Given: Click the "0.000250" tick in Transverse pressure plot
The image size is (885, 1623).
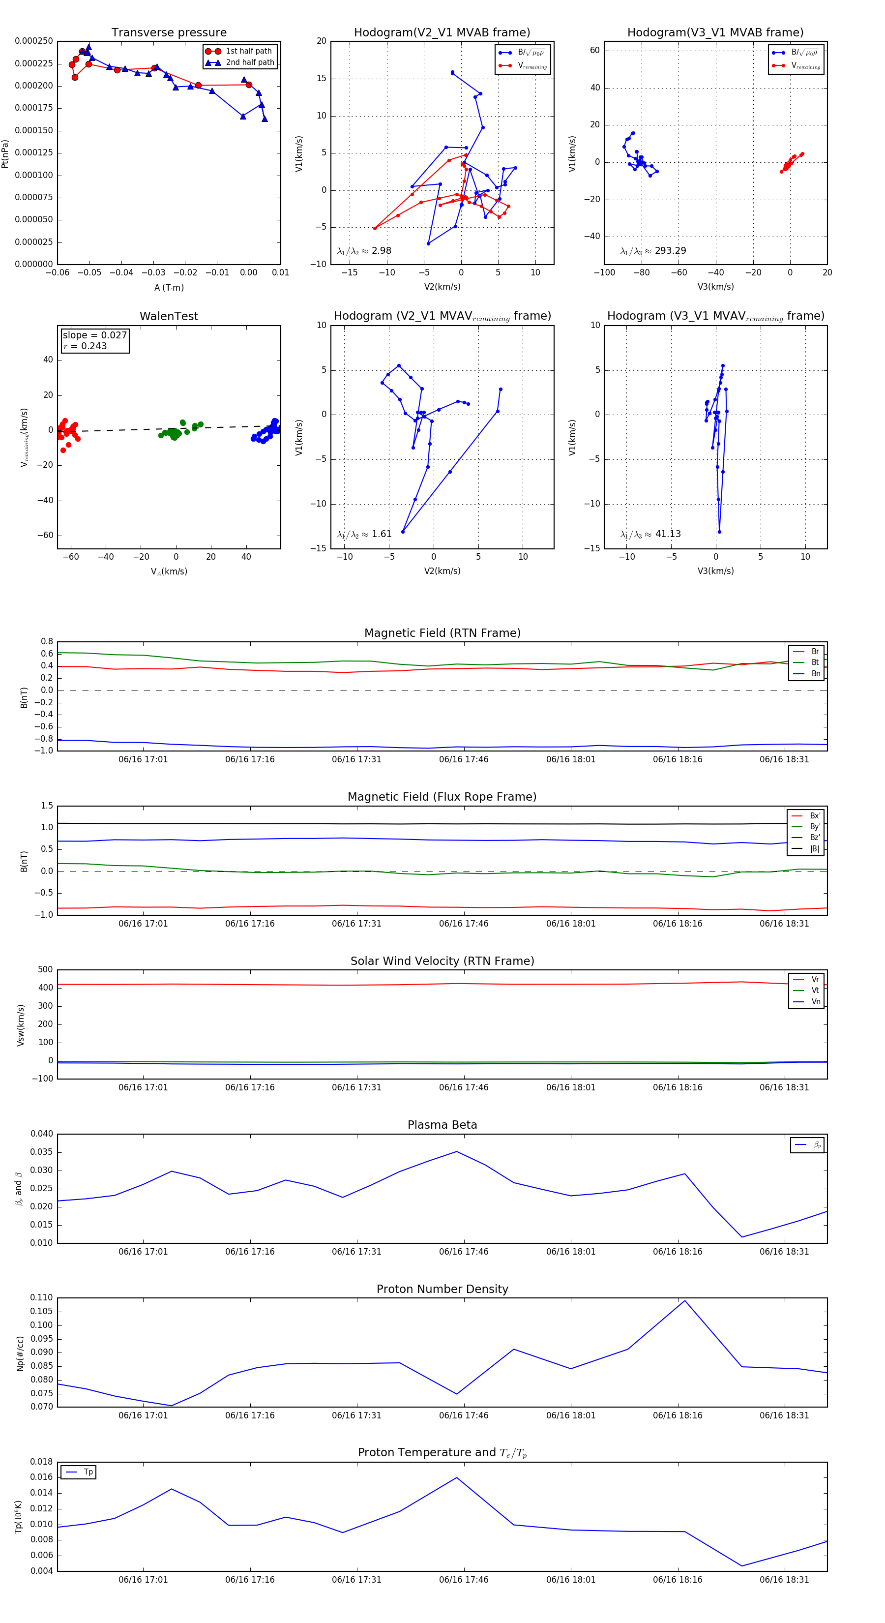Looking at the screenshot, I should (34, 41).
